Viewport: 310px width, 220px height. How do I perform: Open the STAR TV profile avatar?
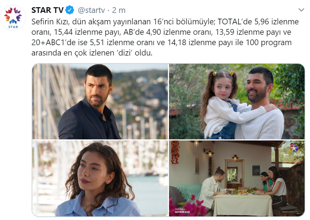tap(13, 18)
